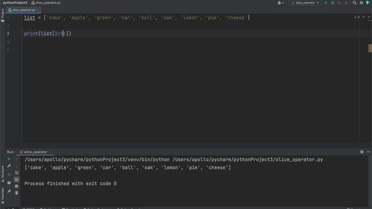Open the Project tool window tab

click(x=2, y=16)
